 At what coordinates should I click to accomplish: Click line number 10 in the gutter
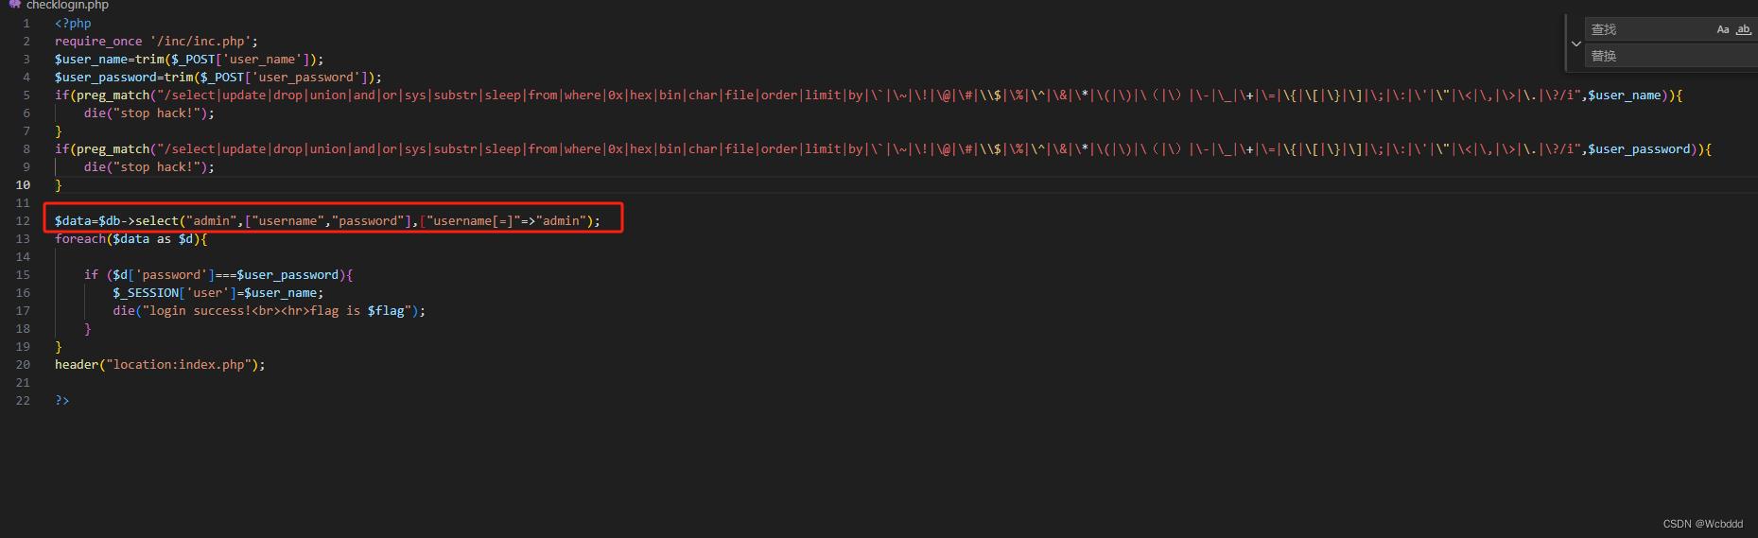click(x=23, y=184)
